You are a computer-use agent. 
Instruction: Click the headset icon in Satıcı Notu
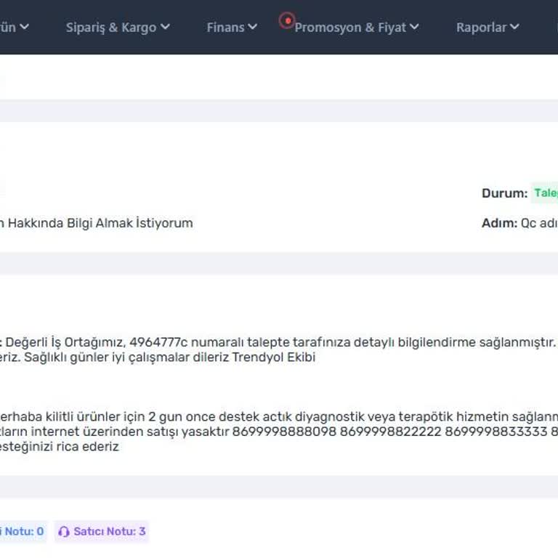[64, 532]
